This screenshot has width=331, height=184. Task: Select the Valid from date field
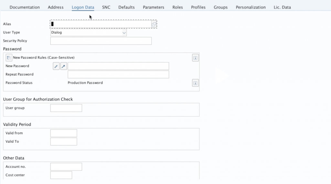coord(64,133)
